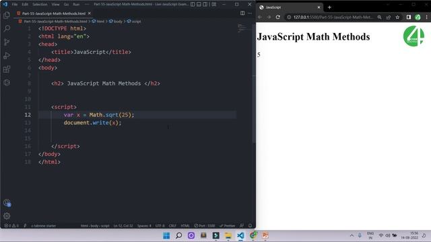Screen dimensions: 431x242
Task: Open the File menu
Action: point(15,5)
